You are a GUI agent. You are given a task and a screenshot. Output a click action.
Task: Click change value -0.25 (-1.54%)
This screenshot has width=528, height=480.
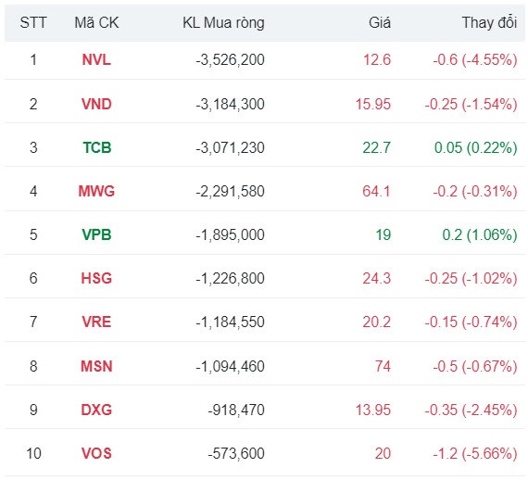pos(471,104)
